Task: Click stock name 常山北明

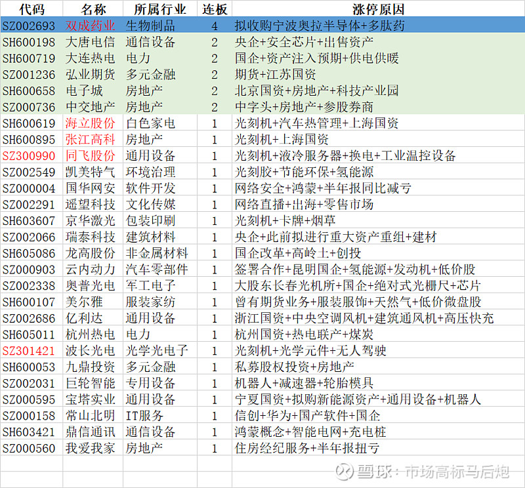Action: [91, 416]
